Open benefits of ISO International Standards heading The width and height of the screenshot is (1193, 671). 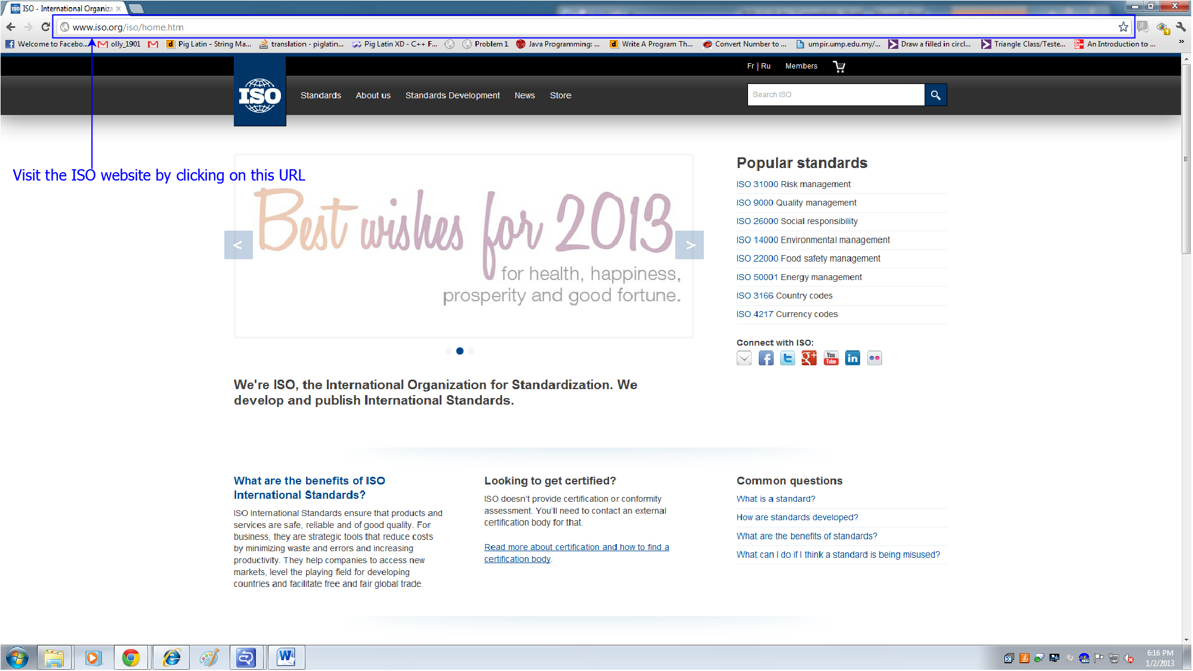(x=310, y=487)
